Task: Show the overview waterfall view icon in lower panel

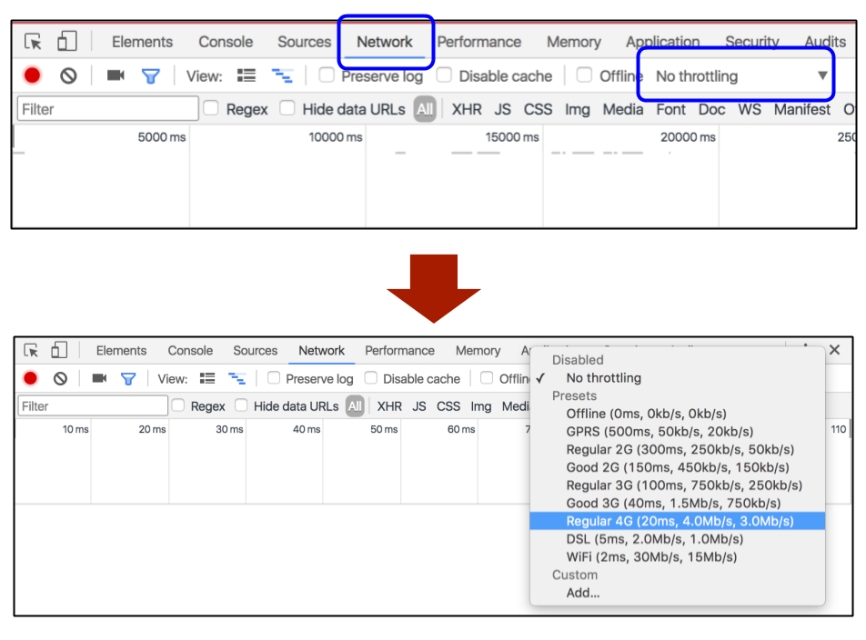Action: pos(237,378)
